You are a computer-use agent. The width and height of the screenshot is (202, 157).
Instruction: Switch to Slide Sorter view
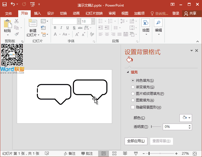[114, 153]
